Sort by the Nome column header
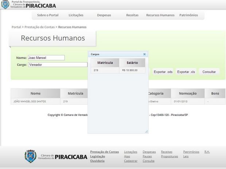The image size is (226, 169). pos(35,93)
